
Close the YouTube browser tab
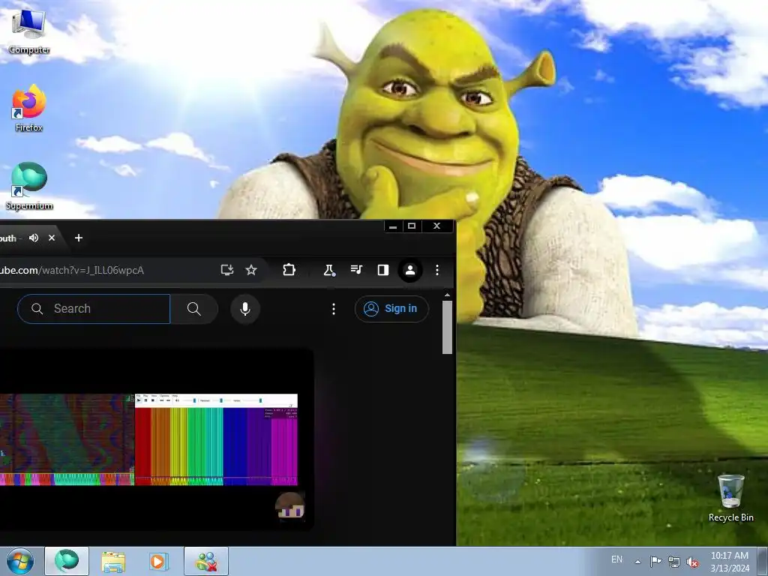coord(52,238)
